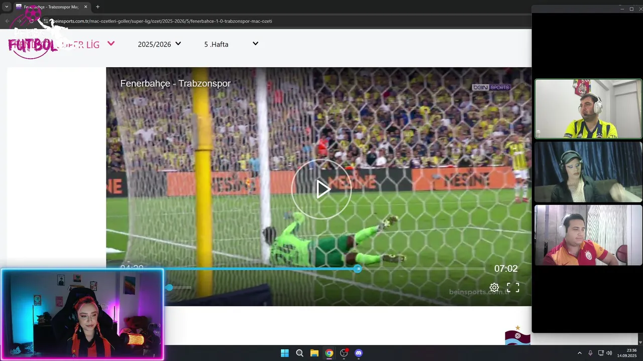Open video settings gear icon
643x361 pixels.
[494, 287]
